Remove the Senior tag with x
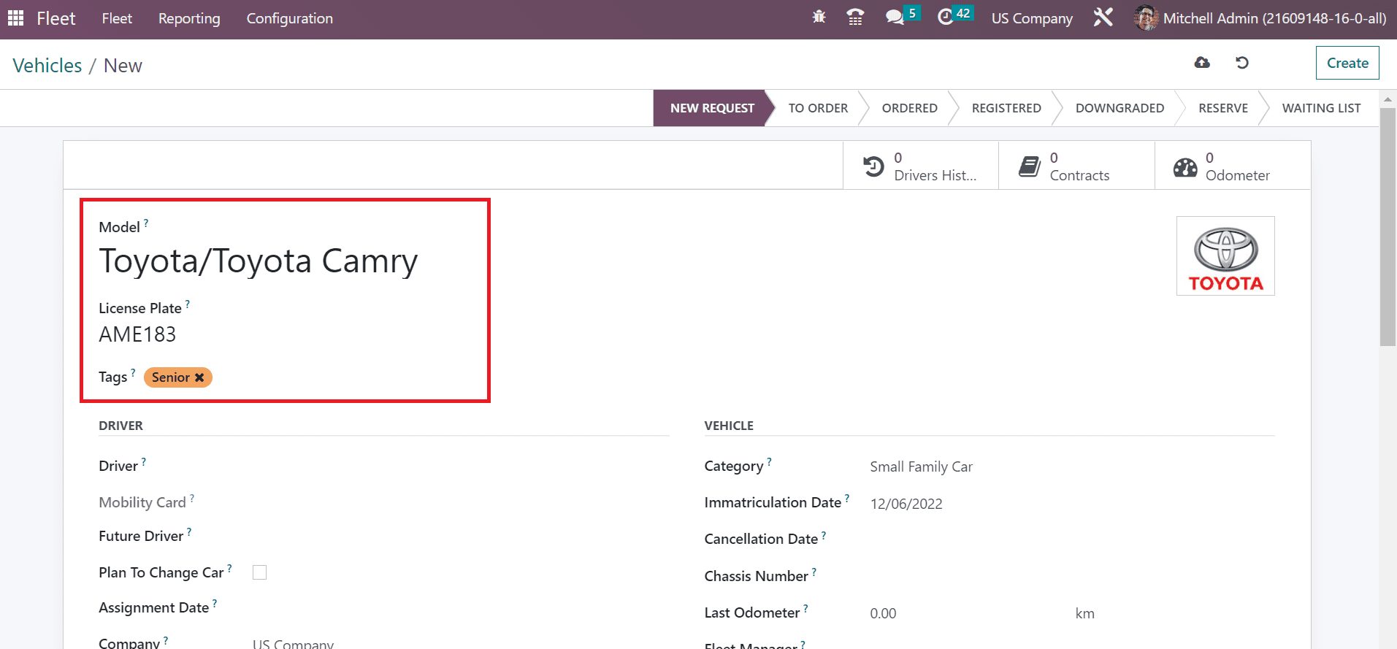The image size is (1397, 649). [x=199, y=377]
